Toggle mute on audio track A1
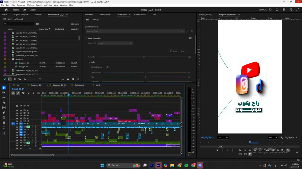This screenshot has width=302, height=169. click(x=28, y=127)
